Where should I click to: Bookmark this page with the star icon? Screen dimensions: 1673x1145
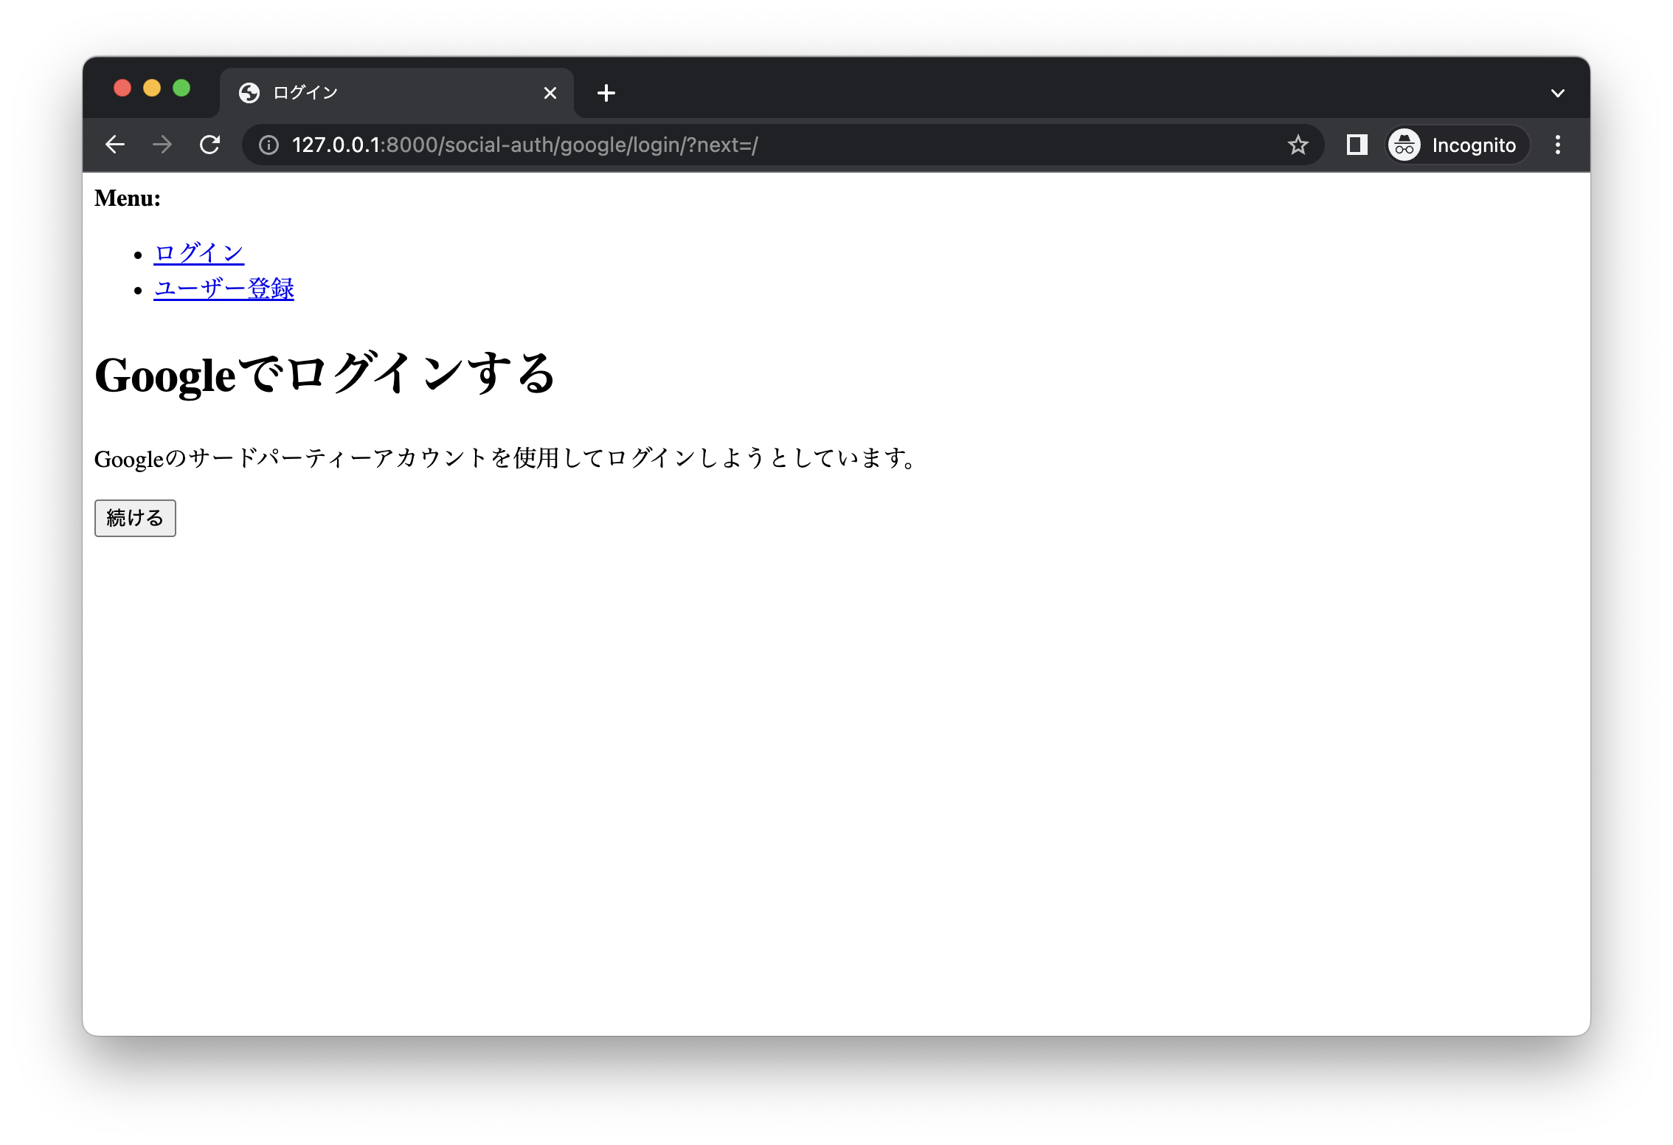pyautogui.click(x=1298, y=145)
